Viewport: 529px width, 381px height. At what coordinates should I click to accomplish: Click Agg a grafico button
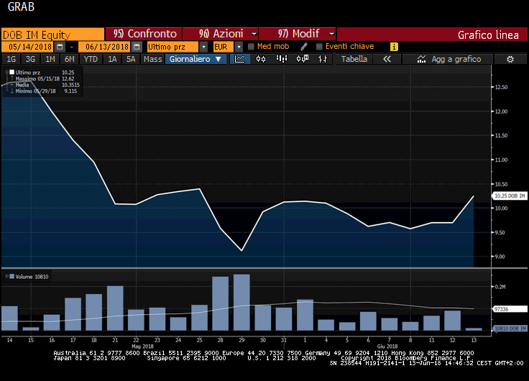pos(450,59)
